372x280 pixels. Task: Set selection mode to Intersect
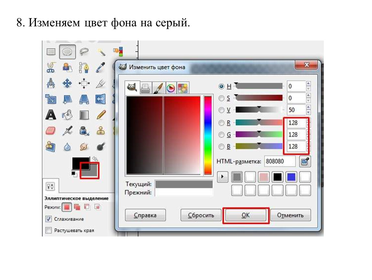[x=97, y=207]
